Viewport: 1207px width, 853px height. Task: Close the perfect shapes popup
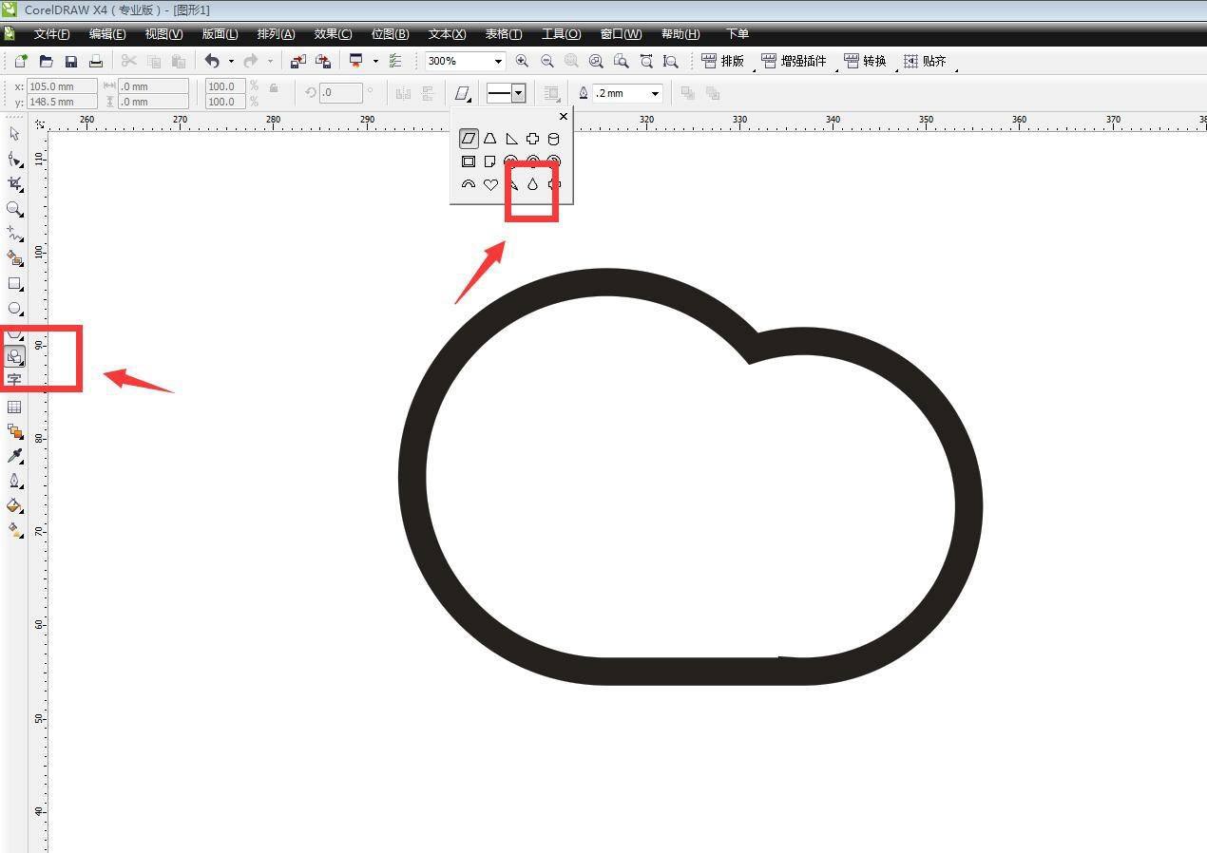[564, 116]
